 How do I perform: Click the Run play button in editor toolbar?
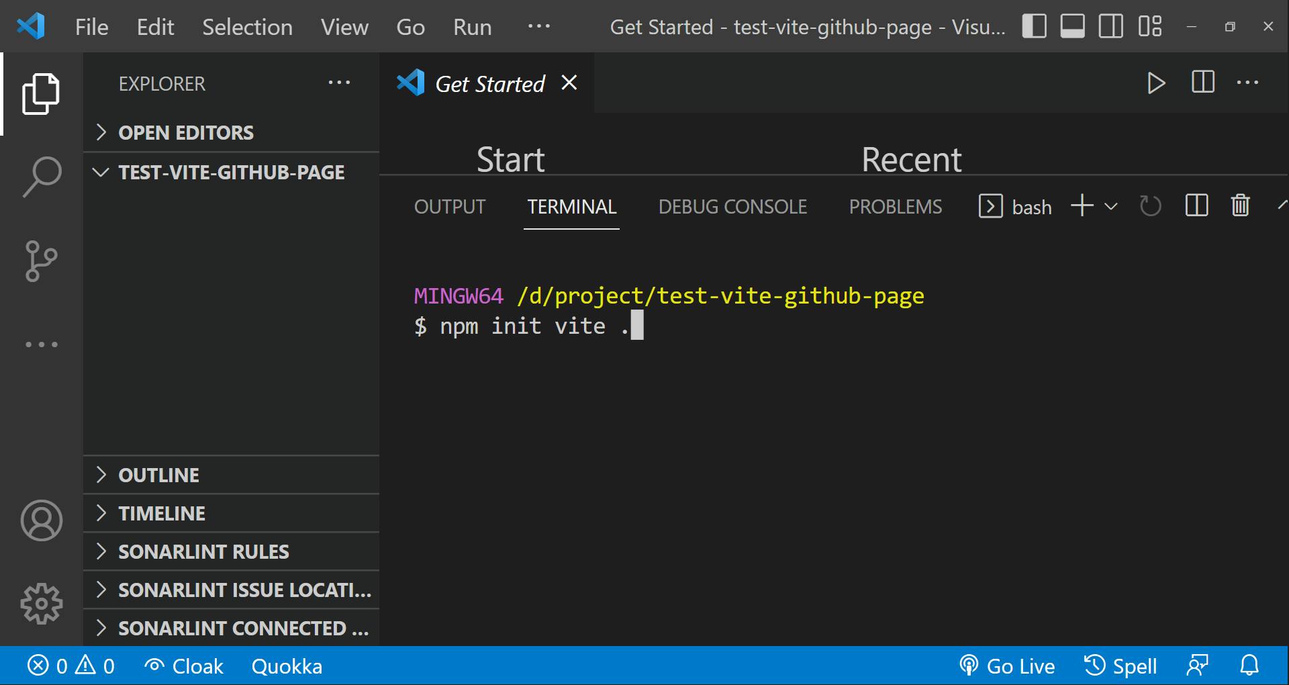pos(1156,83)
